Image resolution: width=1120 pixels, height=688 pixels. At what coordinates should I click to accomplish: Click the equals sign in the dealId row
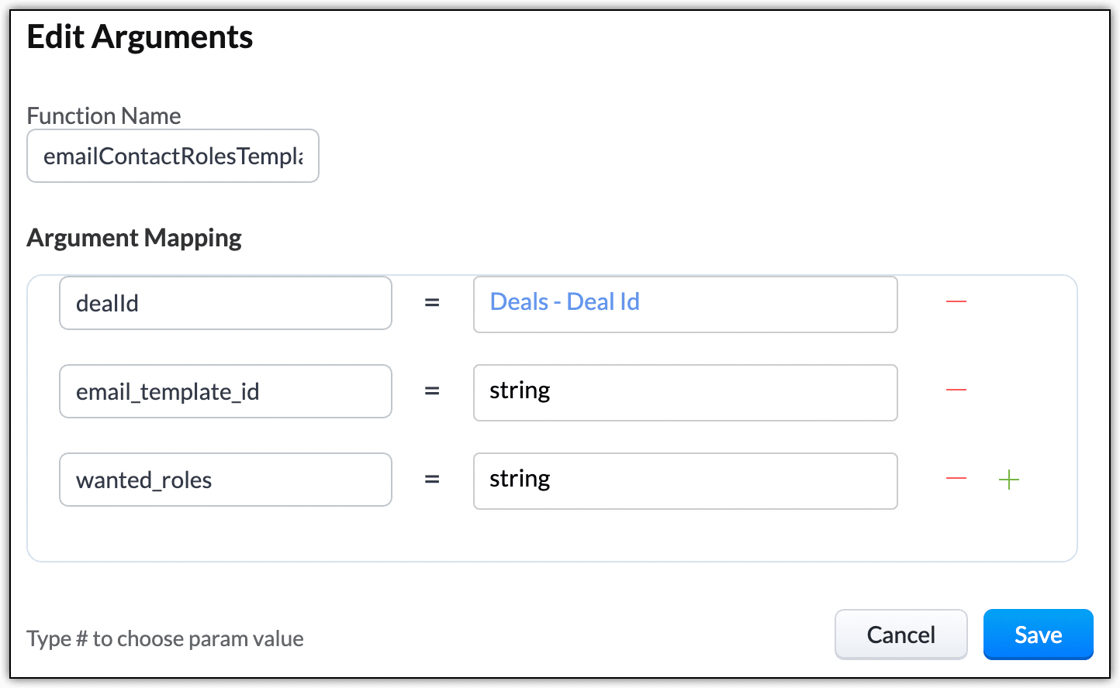coord(432,303)
